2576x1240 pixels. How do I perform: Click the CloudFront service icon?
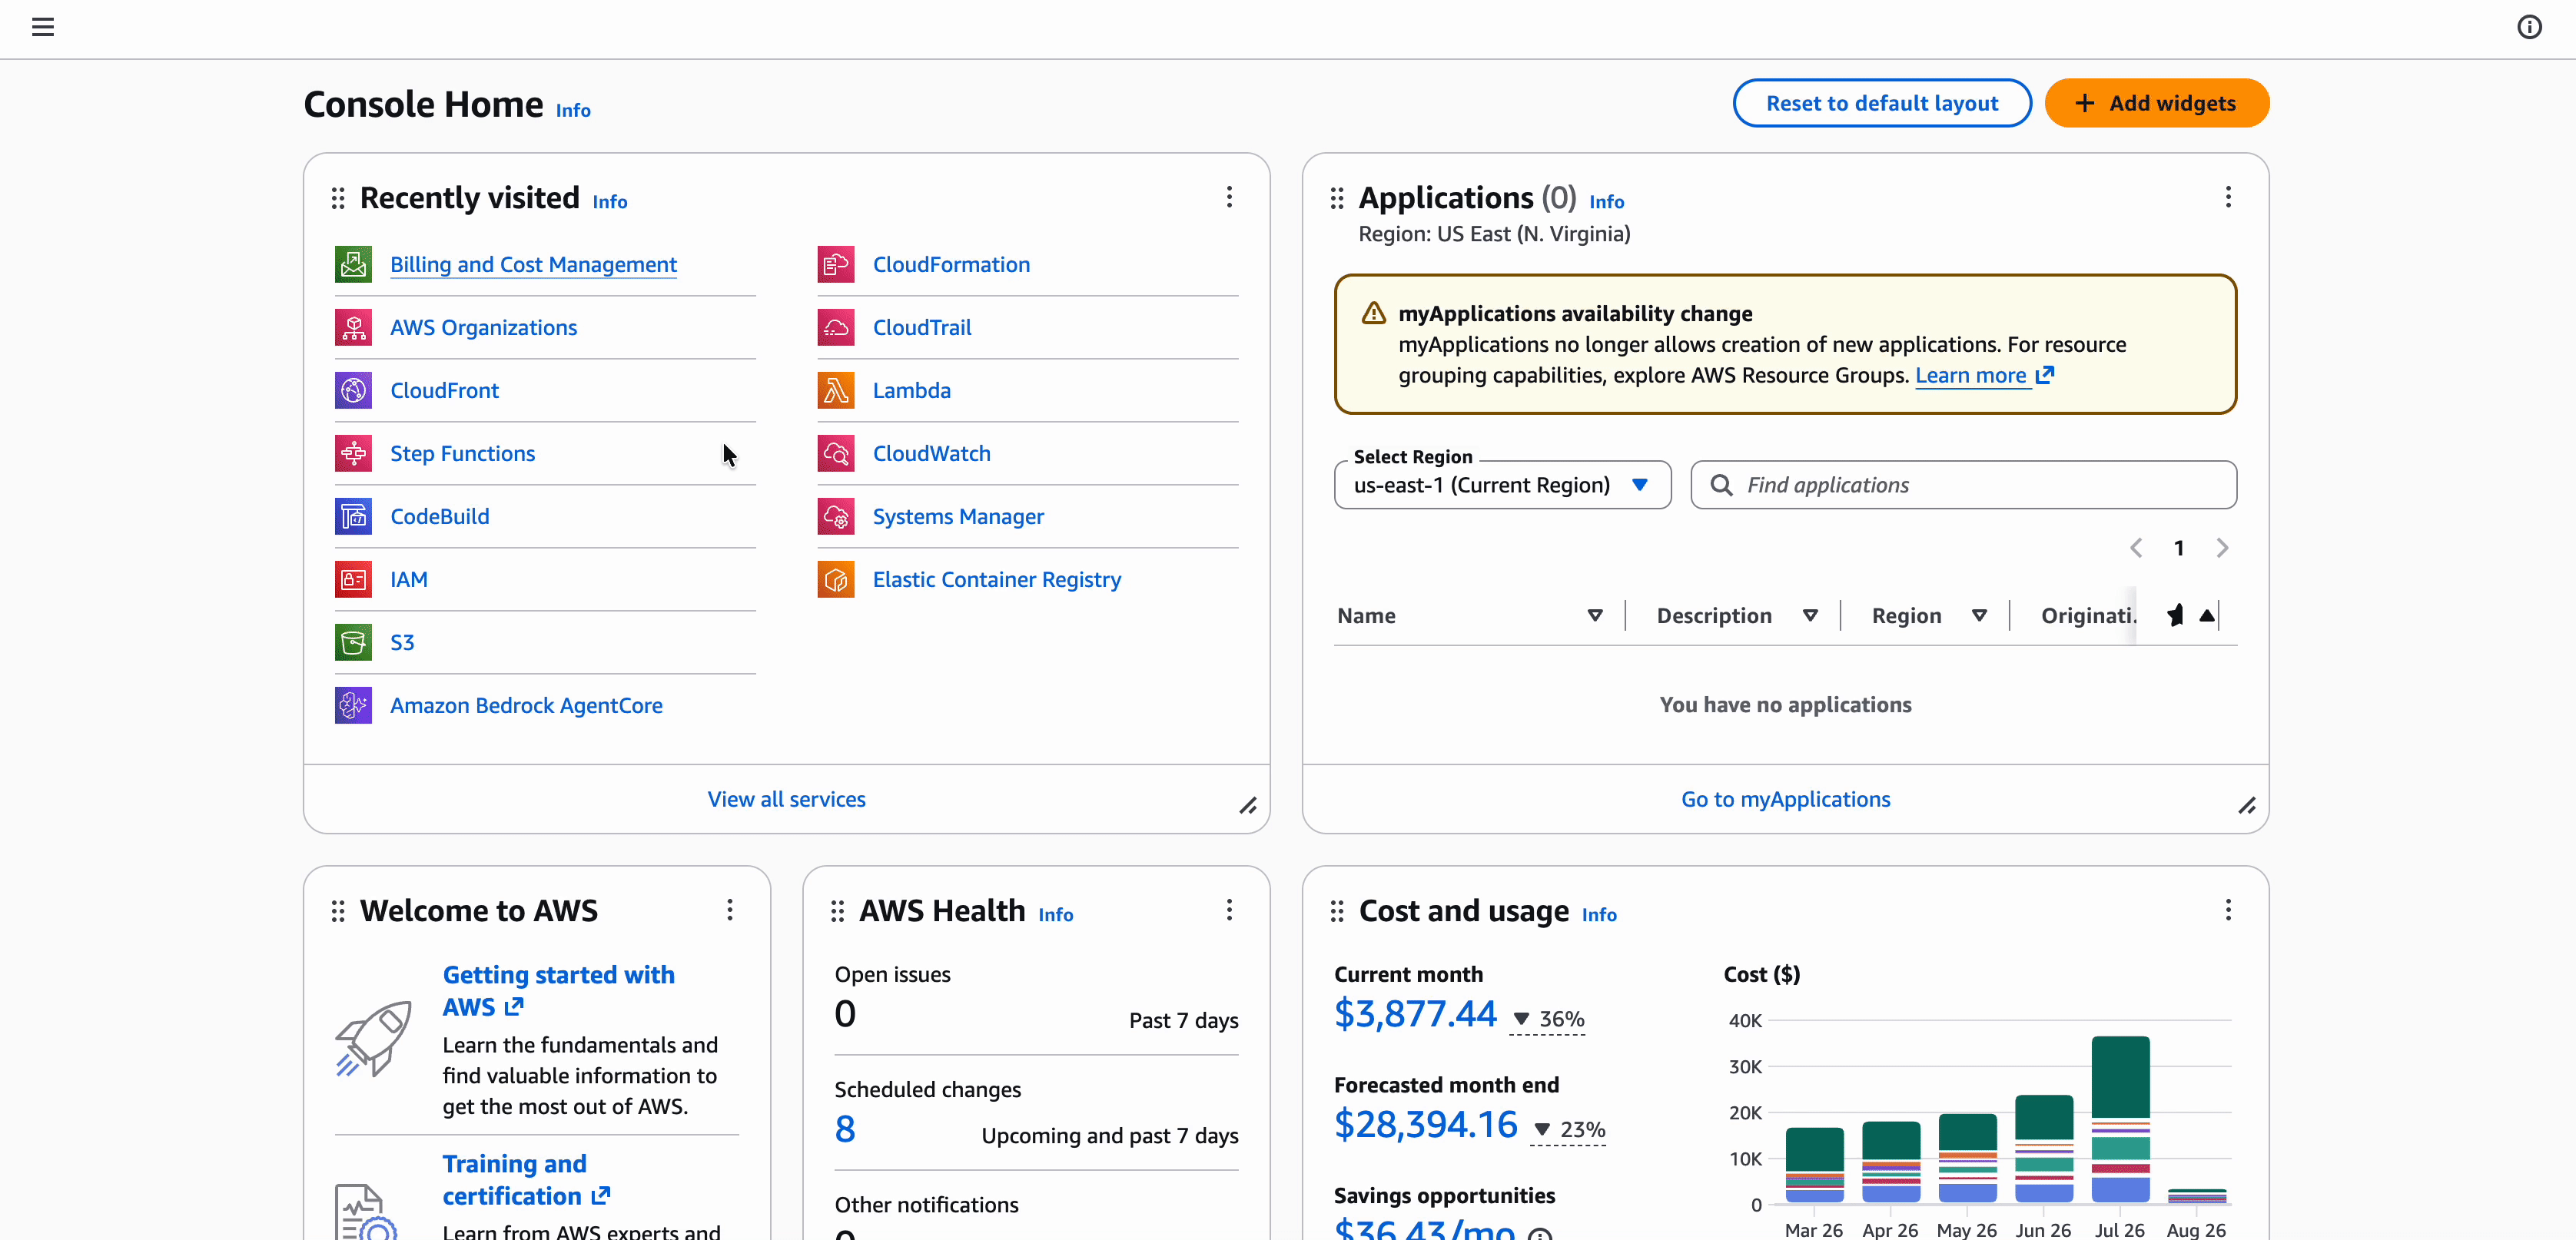point(353,390)
